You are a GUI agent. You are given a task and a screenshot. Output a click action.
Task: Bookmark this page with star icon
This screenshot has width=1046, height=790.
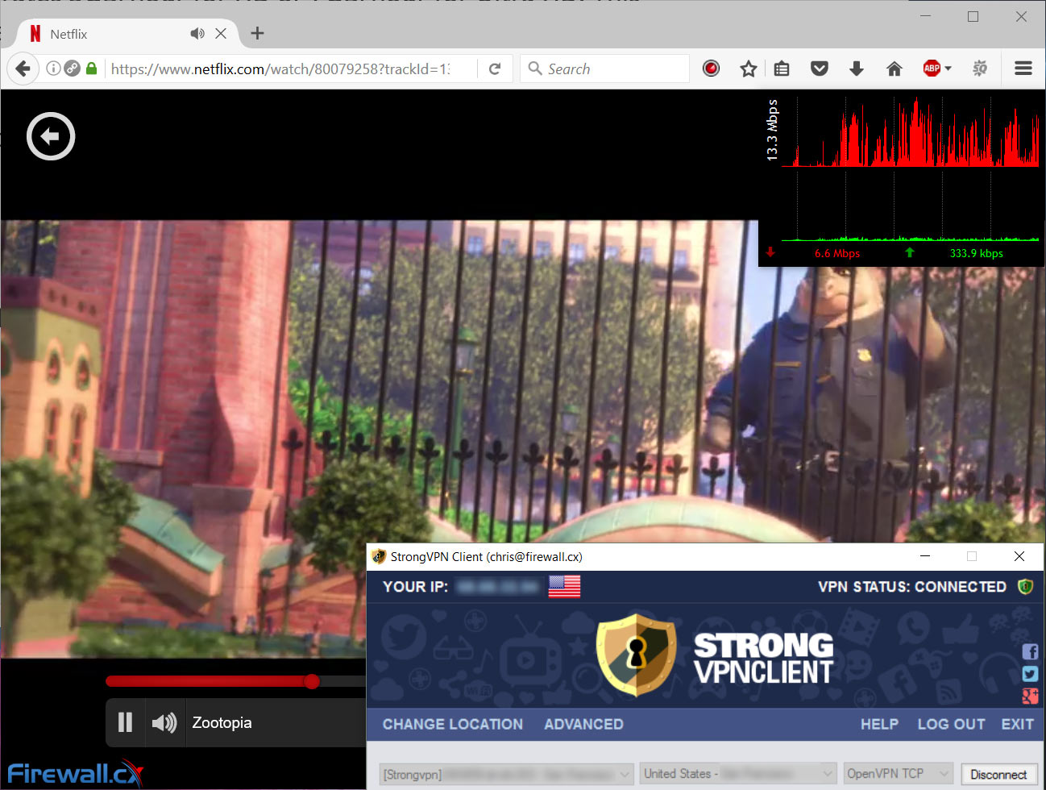[749, 69]
